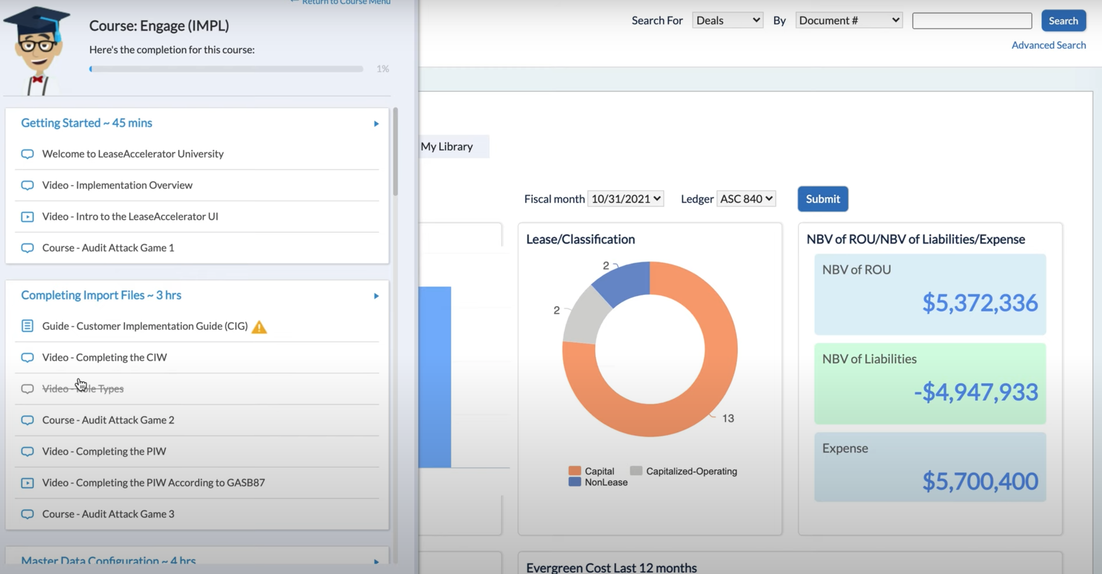Image resolution: width=1102 pixels, height=574 pixels.
Task: Click the search text input field
Action: [972, 20]
